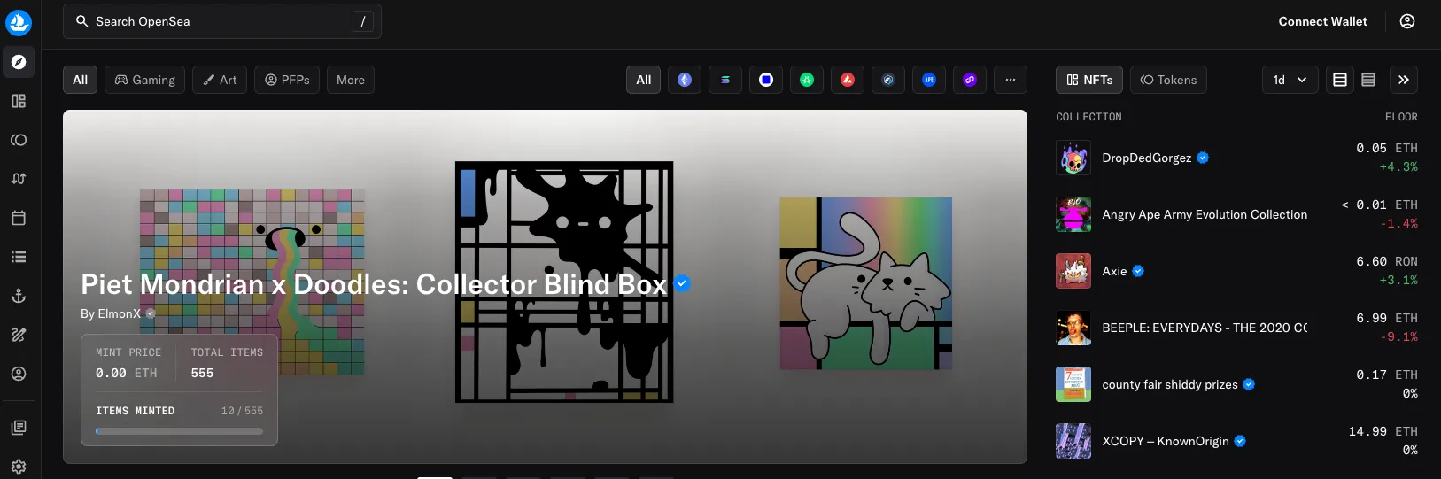Viewport: 1441px width, 479px height.
Task: Open the Resources documents icon in sidebar
Action: (19, 428)
